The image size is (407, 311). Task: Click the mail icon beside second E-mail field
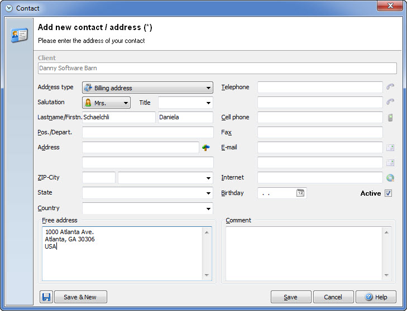[x=390, y=163]
